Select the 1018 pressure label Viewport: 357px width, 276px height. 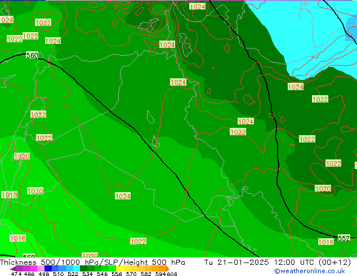pos(10,195)
